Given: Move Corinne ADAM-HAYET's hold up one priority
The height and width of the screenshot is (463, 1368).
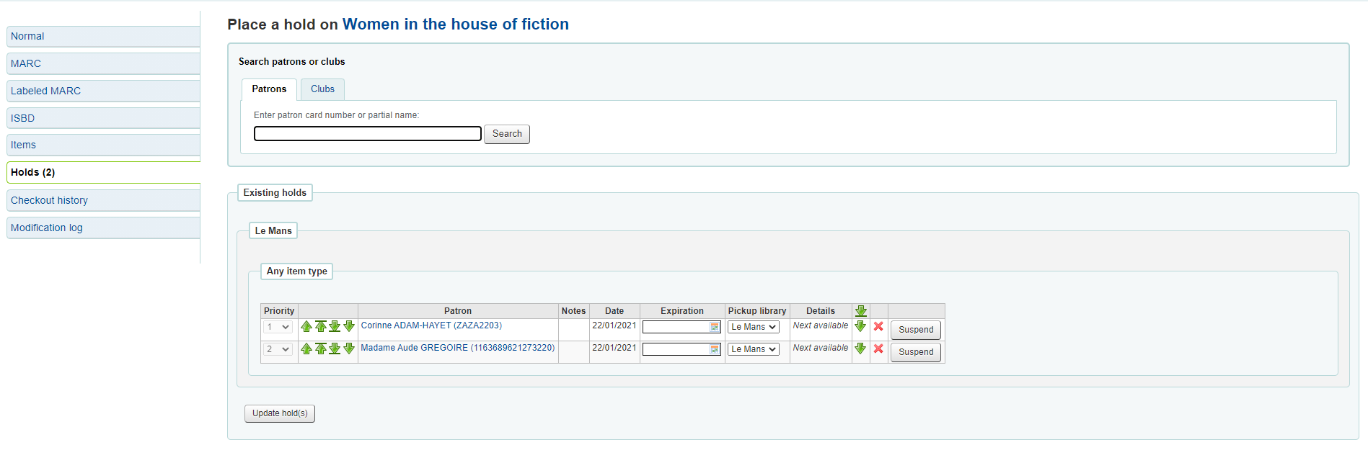Looking at the screenshot, I should (x=306, y=327).
